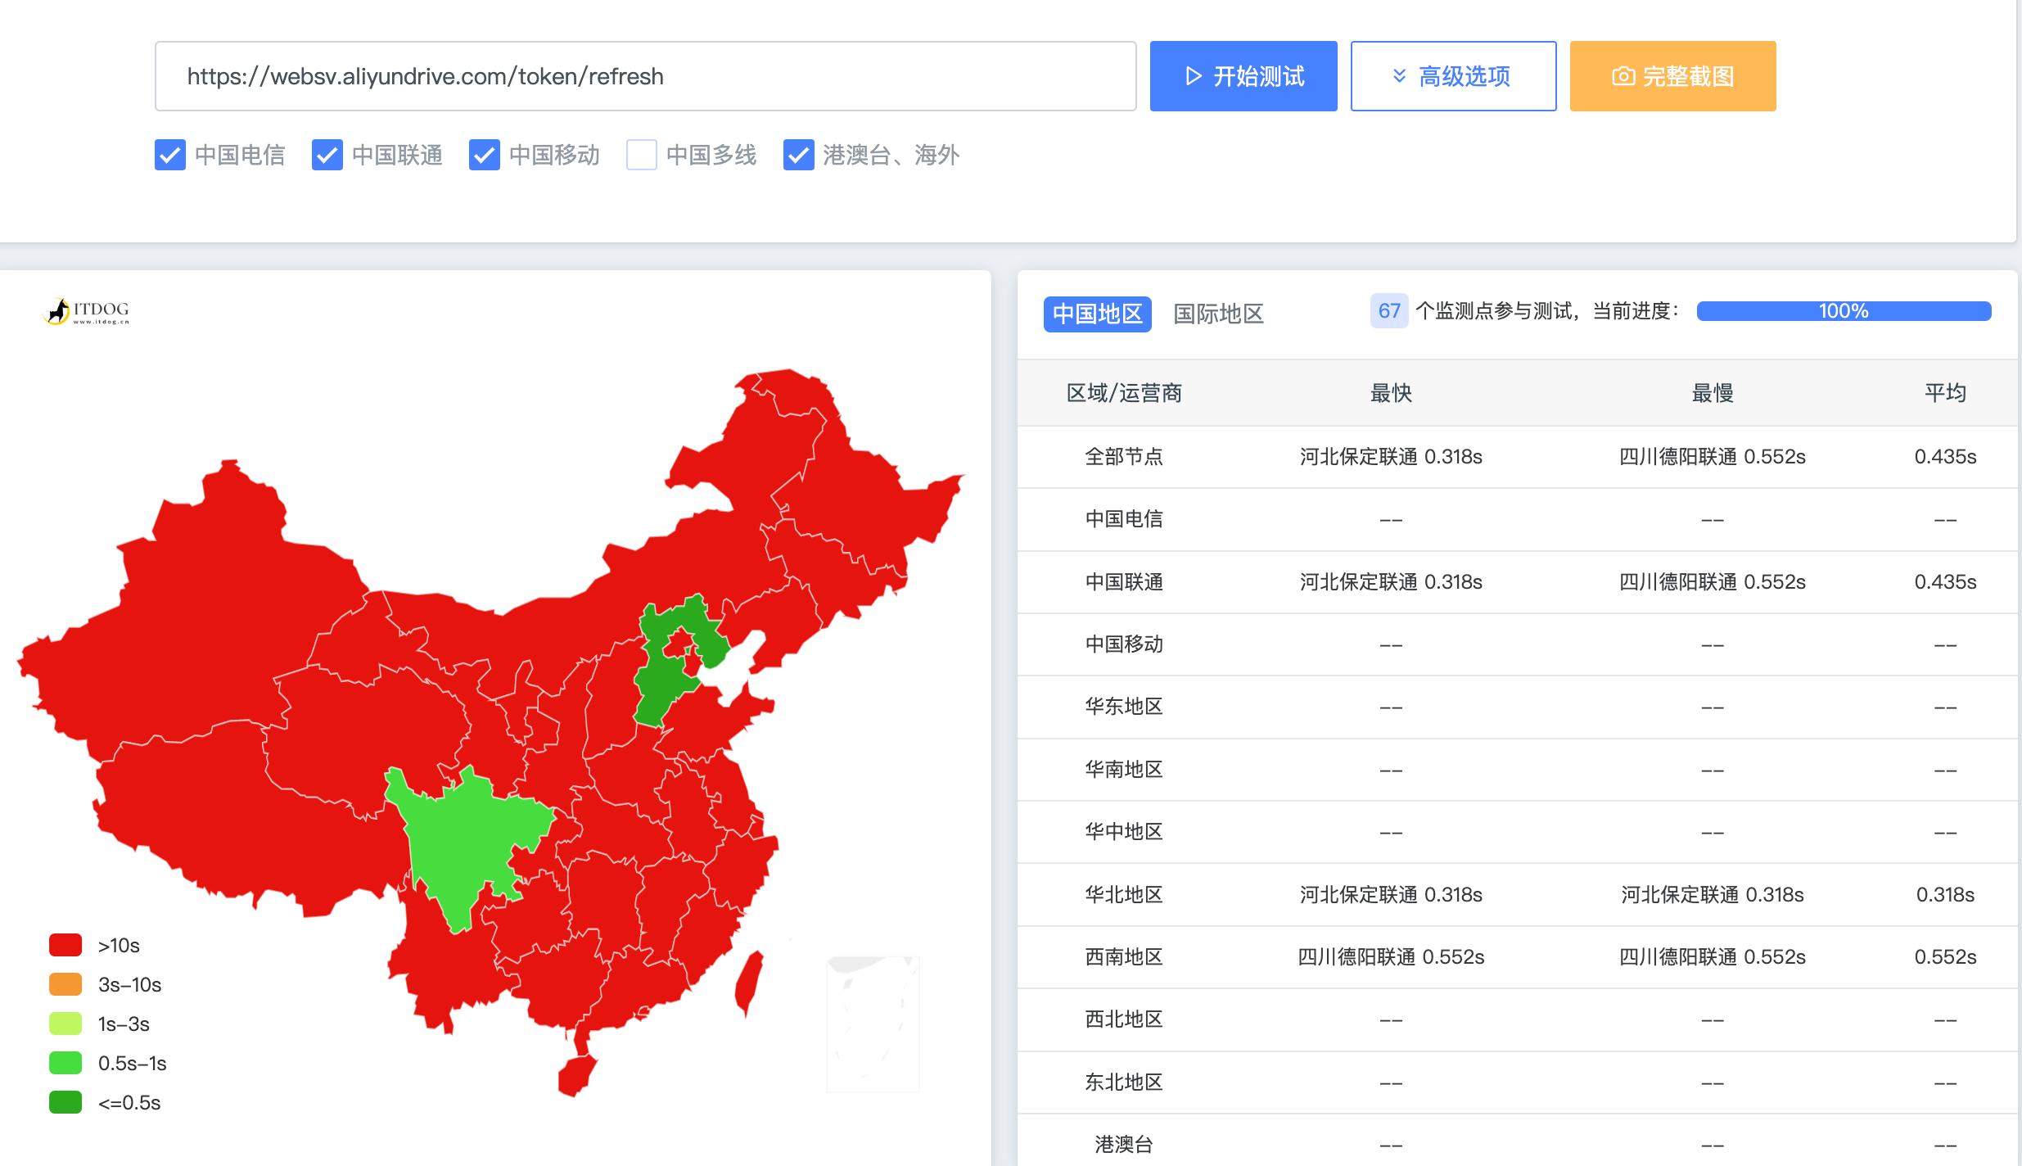Viewport: 2022px width, 1166px height.
Task: Select the 东北地区 row label
Action: click(x=1124, y=1082)
